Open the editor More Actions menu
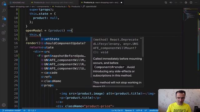This screenshot has width=200, height=112. [196, 2]
